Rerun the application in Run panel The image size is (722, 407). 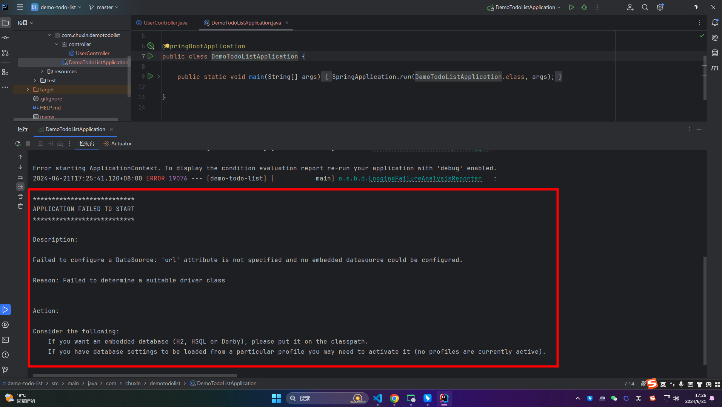(x=18, y=143)
